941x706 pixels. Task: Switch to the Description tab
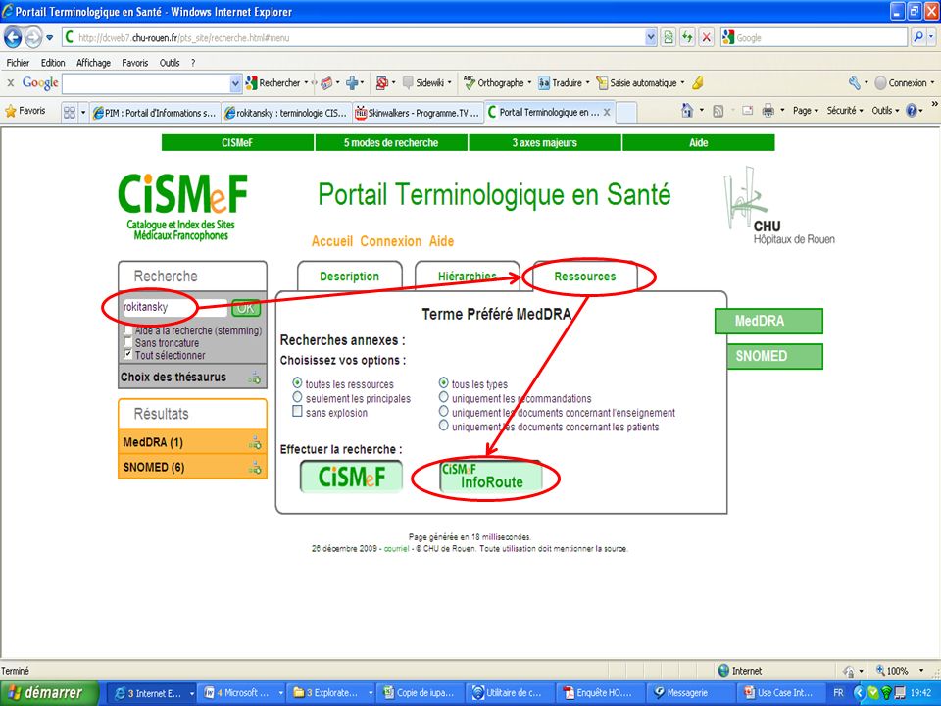coord(349,277)
